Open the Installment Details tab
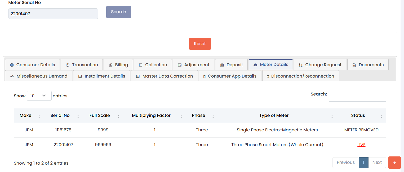Image resolution: width=404 pixels, height=172 pixels. (101, 76)
